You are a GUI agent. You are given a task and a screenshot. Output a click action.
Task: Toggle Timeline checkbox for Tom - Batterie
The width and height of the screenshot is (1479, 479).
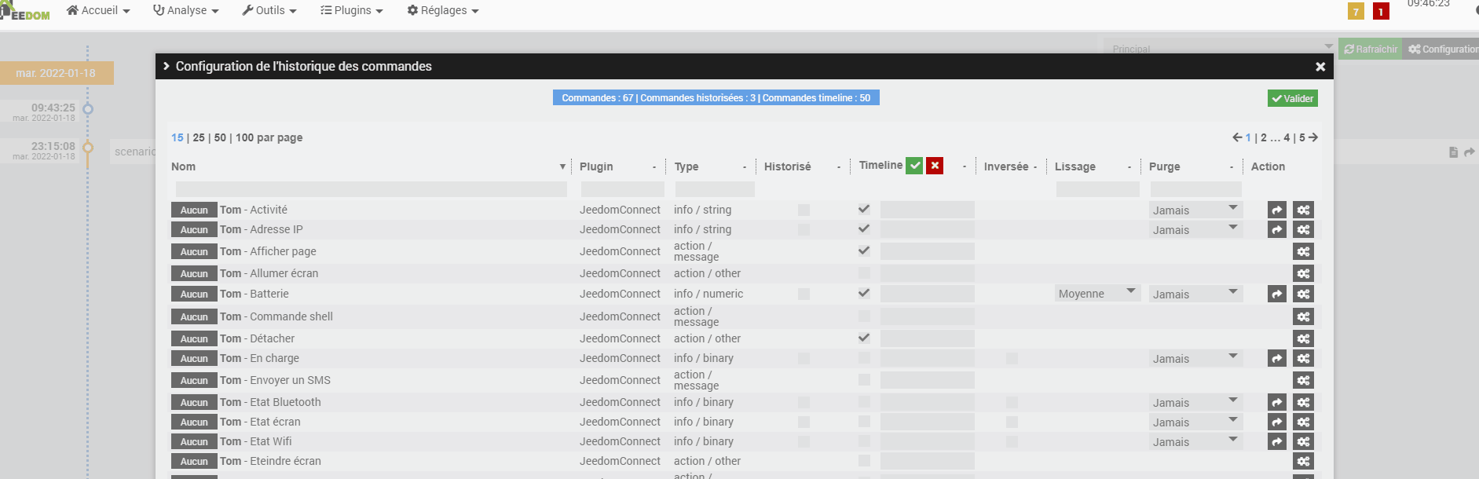[x=864, y=293]
